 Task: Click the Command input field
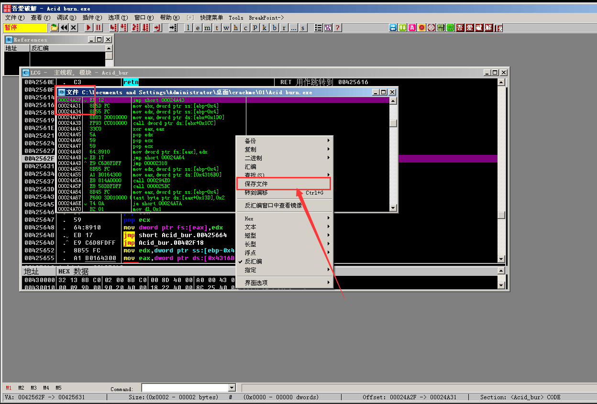tap(185, 388)
